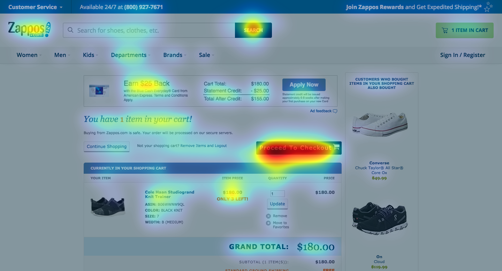502x271 pixels.
Task: Click the Total After Credit $155.00 value
Action: 260,99
